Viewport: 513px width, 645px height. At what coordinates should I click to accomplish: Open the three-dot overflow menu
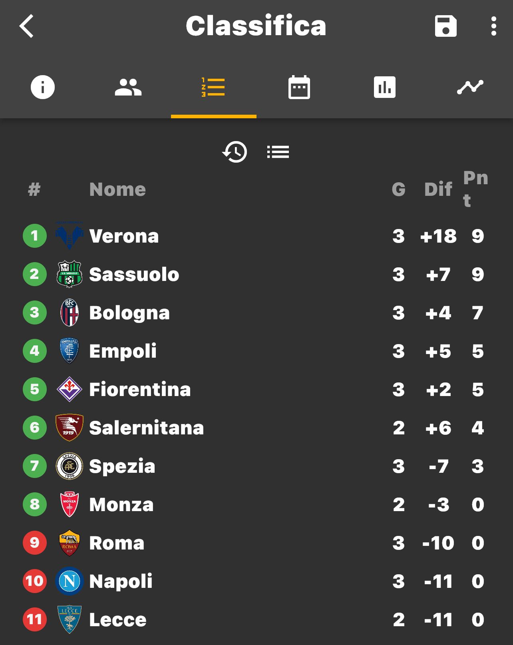(x=494, y=26)
